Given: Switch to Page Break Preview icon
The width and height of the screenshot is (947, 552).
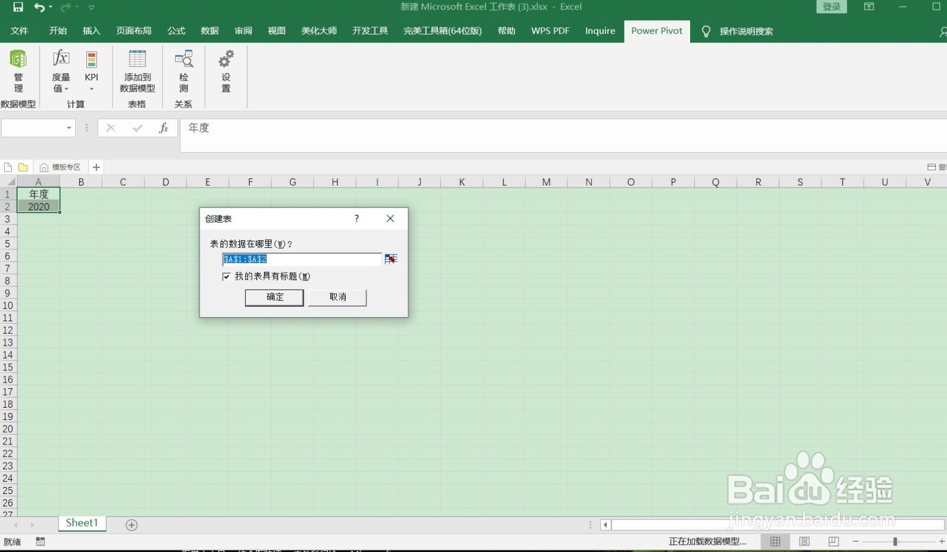Looking at the screenshot, I should point(833,541).
